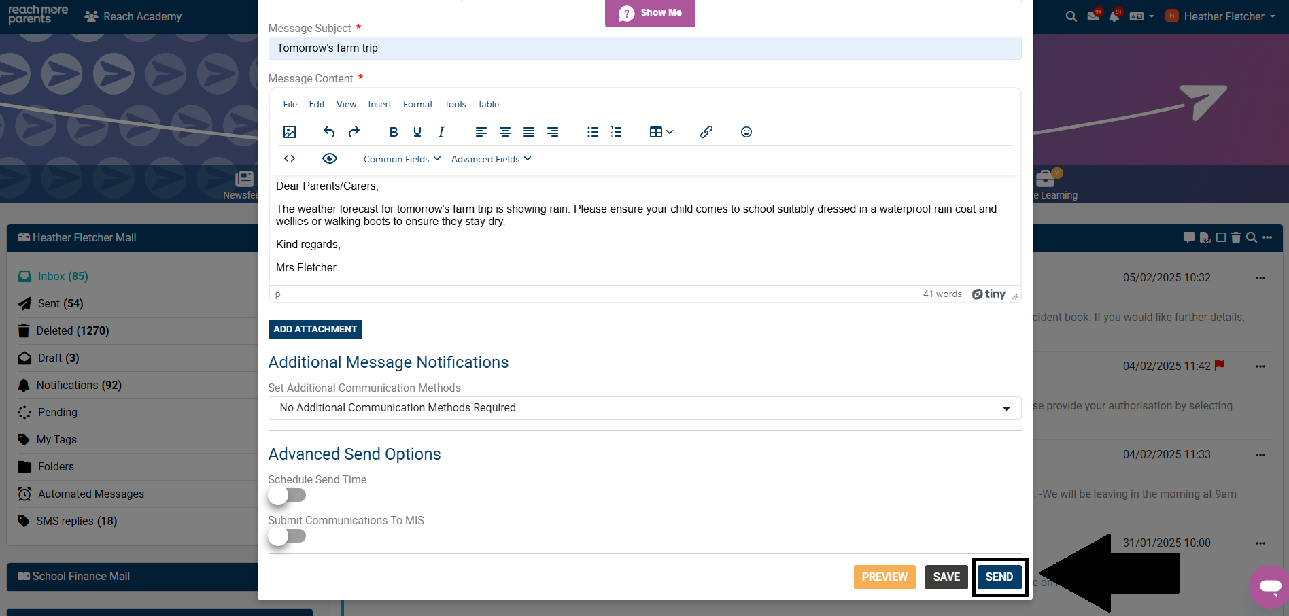Viewport: 1289px width, 616px height.
Task: Enable the Schedule Send Time toggle
Action: point(287,495)
